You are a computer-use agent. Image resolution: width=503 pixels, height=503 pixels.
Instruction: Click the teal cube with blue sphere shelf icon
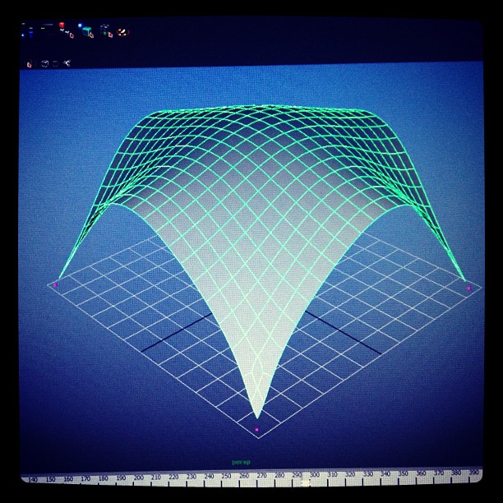[x=86, y=30]
